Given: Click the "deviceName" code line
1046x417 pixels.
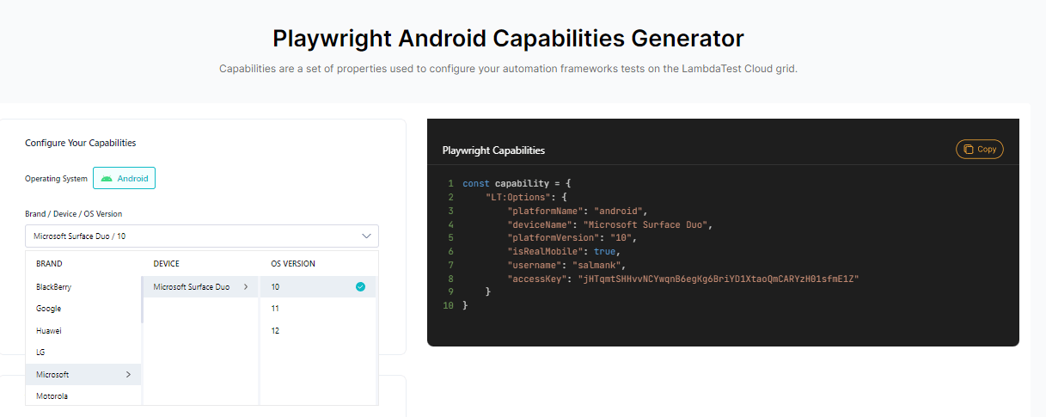Looking at the screenshot, I should click(x=610, y=224).
